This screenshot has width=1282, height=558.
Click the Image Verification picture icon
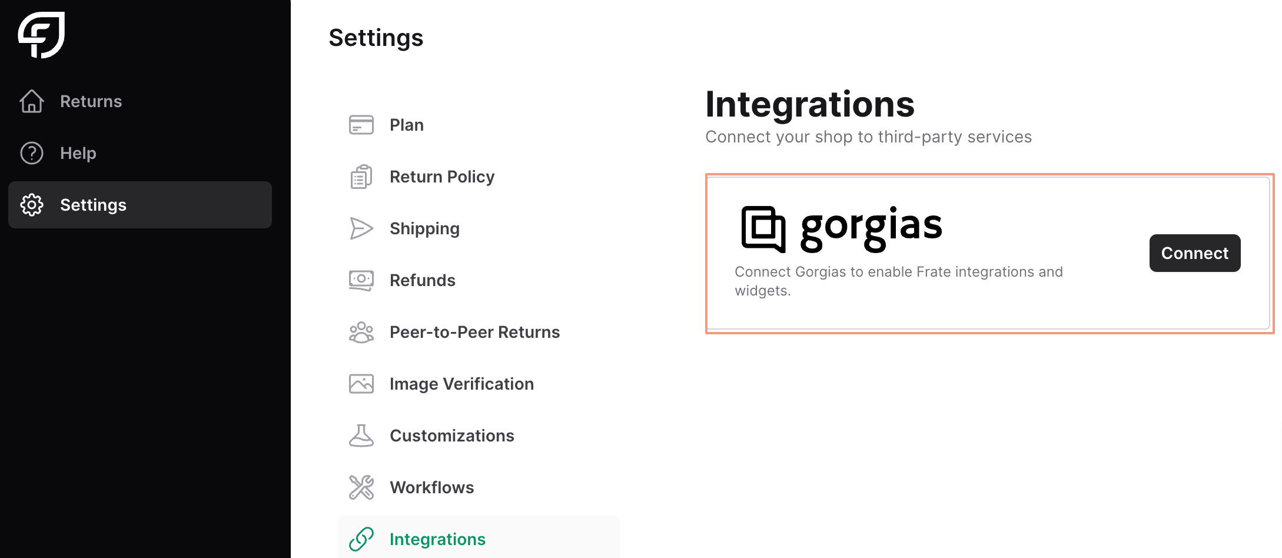click(361, 384)
